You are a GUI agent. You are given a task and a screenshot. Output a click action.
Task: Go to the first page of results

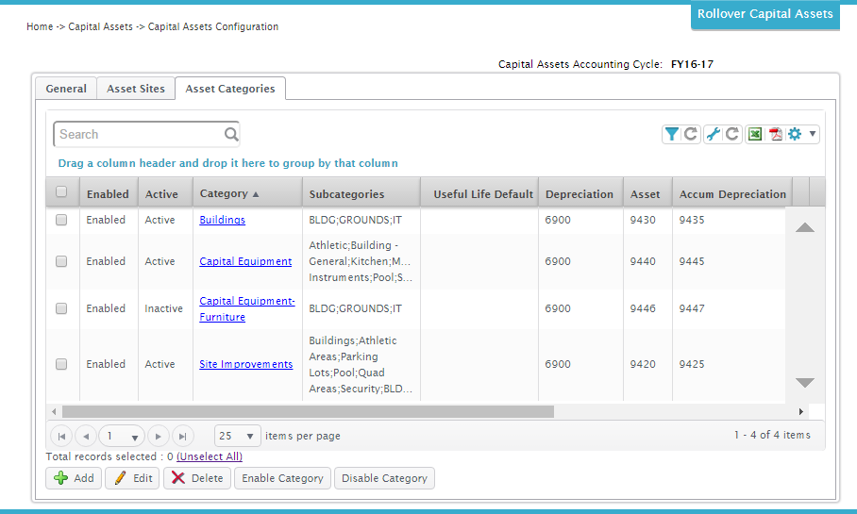61,436
